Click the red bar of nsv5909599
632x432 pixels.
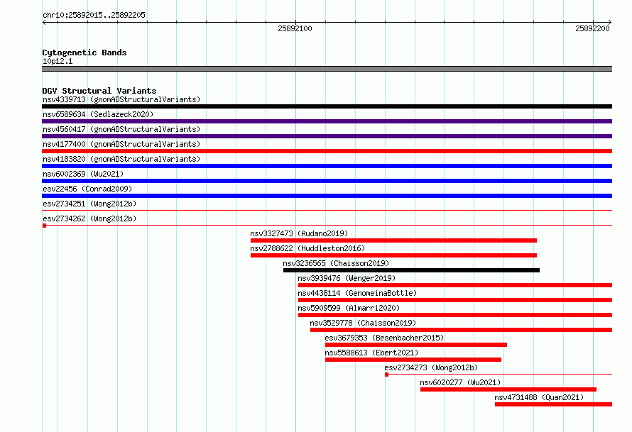tap(455, 315)
